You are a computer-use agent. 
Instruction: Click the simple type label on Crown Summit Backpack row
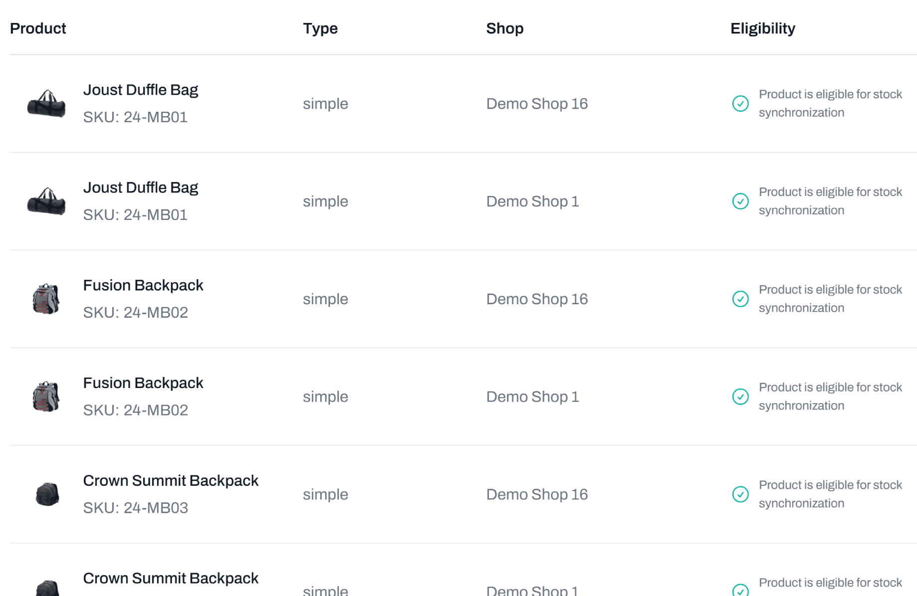tap(325, 494)
